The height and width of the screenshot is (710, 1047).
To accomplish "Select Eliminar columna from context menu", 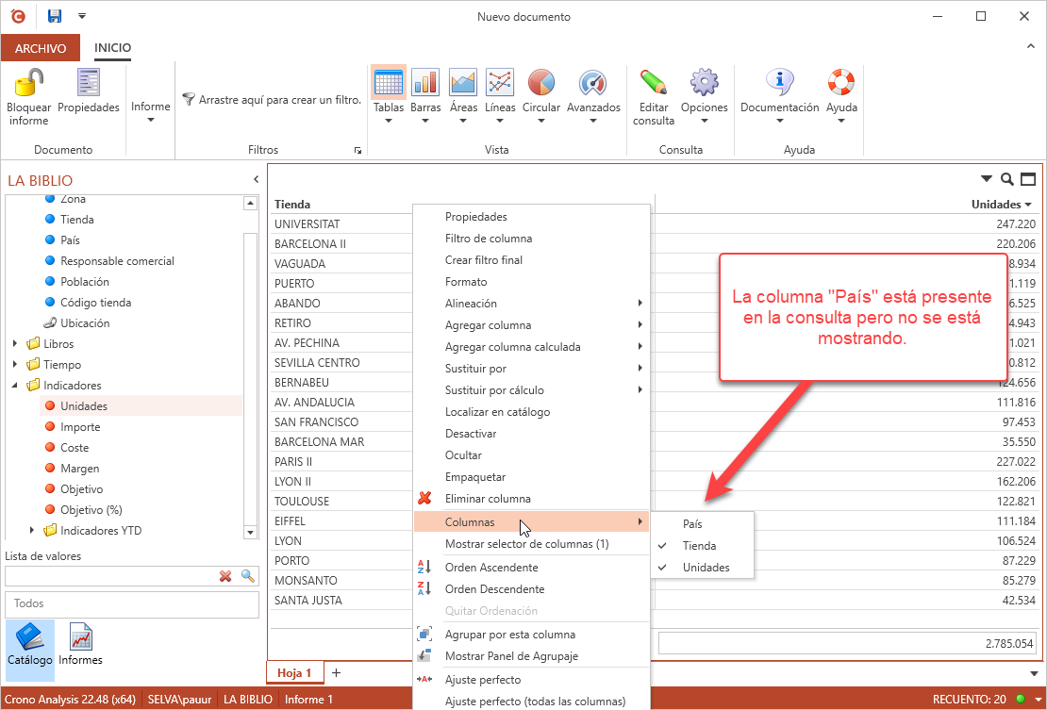I will [487, 499].
